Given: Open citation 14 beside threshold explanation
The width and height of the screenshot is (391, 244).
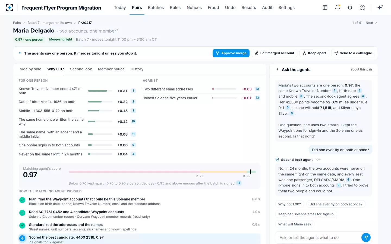Looking at the screenshot, I should tap(239, 183).
